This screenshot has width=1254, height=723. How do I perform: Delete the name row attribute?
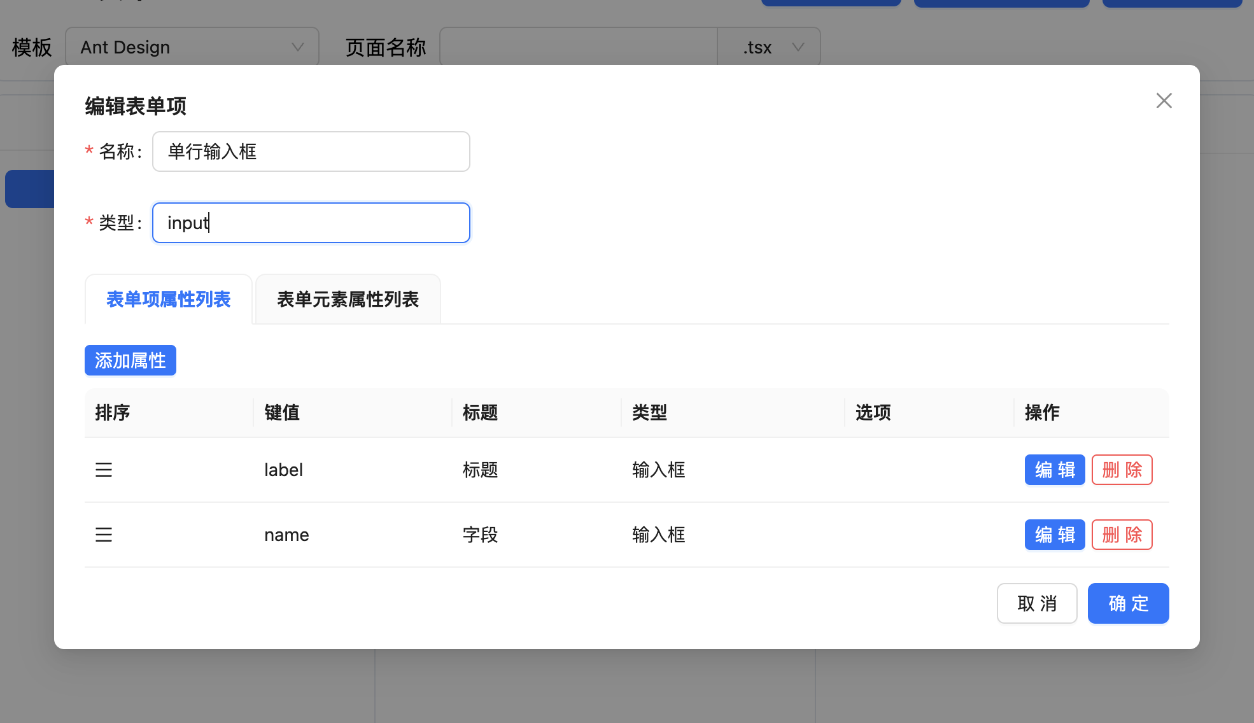click(1122, 535)
